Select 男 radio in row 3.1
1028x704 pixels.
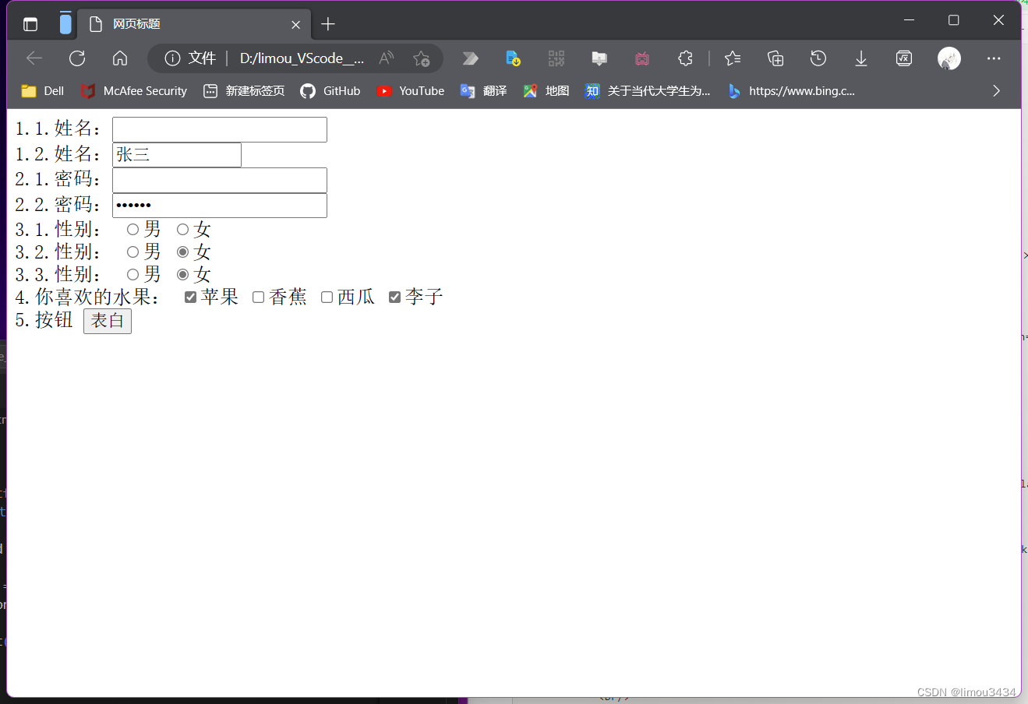[132, 229]
